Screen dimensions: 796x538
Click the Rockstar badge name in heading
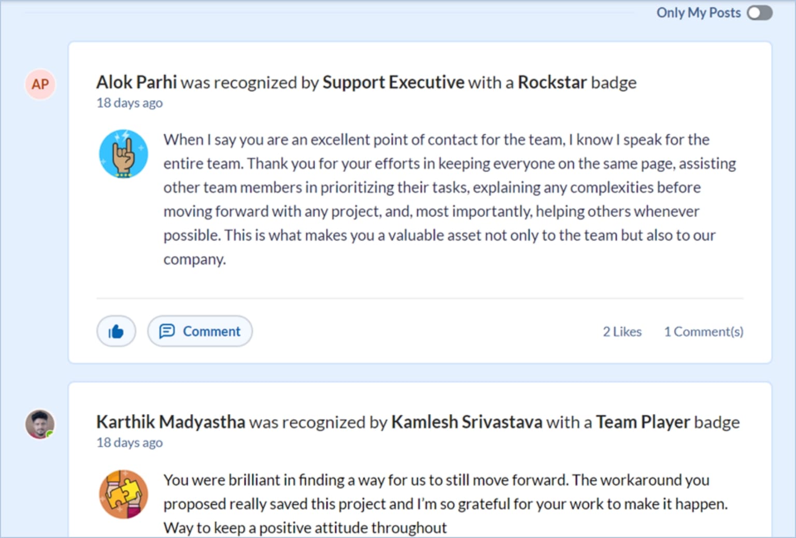(552, 82)
